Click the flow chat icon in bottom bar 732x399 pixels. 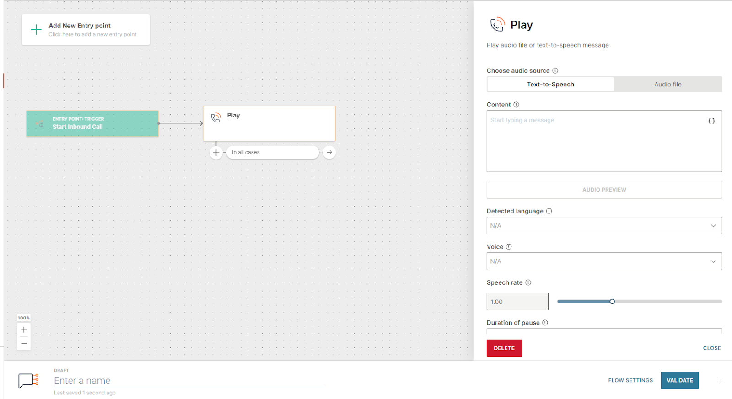(28, 380)
